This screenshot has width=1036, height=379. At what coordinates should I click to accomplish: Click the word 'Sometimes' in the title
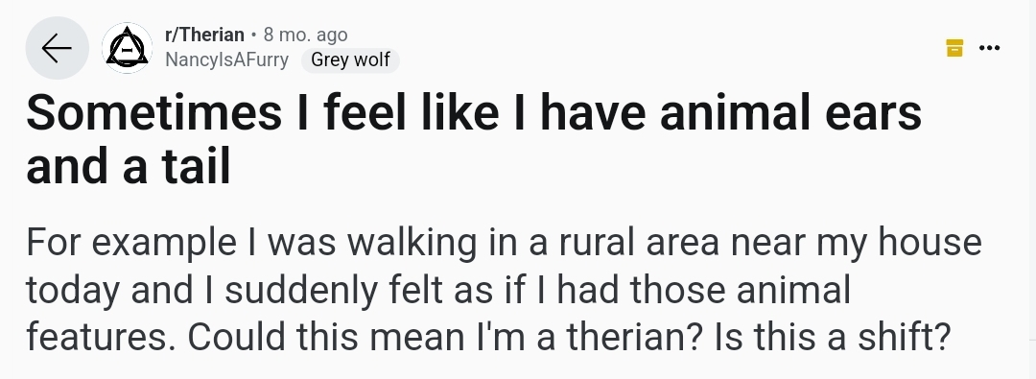153,112
